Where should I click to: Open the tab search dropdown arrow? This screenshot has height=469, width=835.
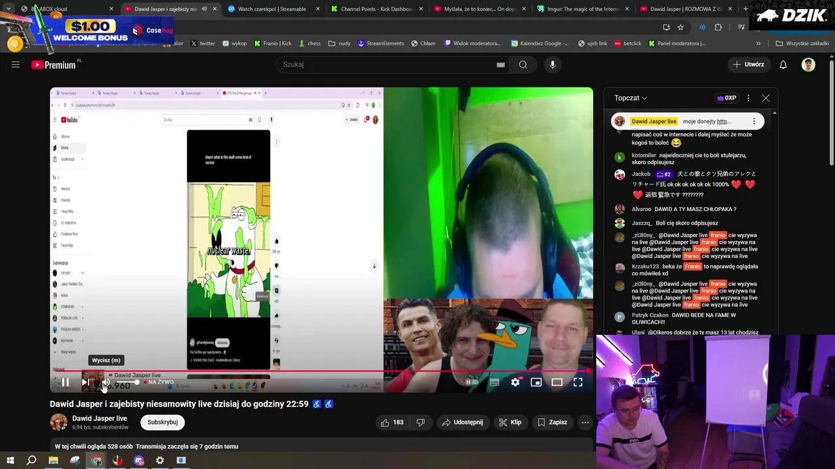[x=8, y=9]
